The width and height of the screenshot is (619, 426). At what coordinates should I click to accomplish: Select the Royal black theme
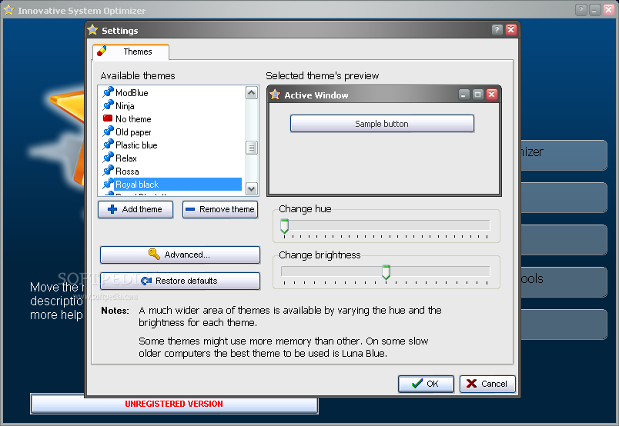click(178, 185)
